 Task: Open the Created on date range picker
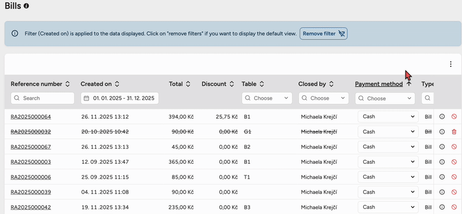[x=120, y=98]
